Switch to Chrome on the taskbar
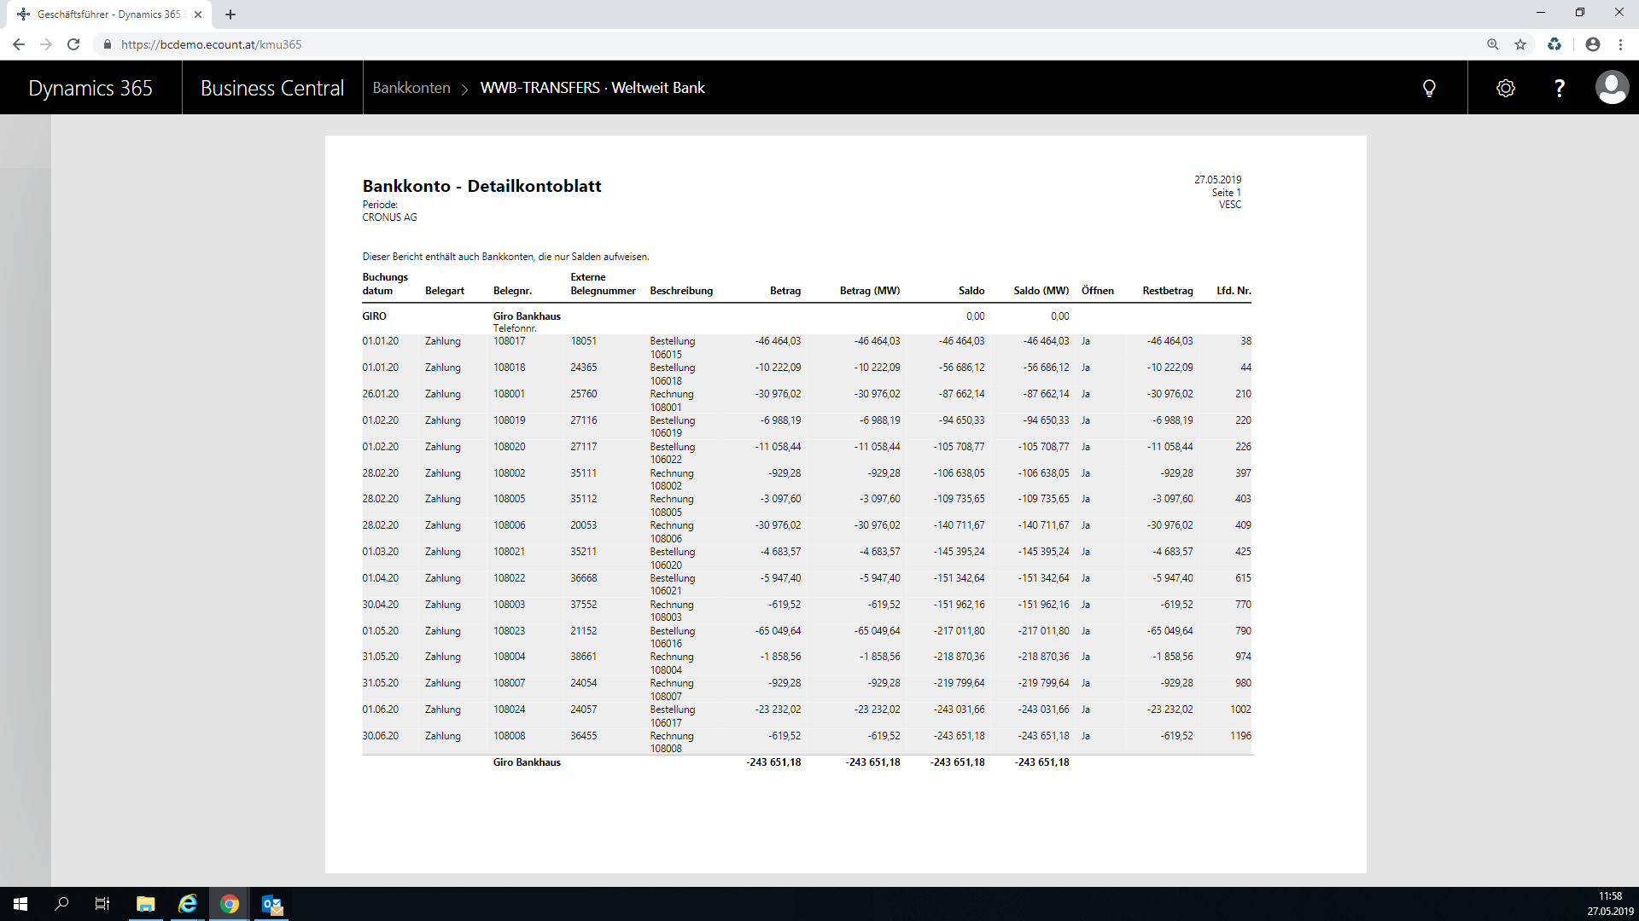1639x921 pixels. tap(230, 904)
